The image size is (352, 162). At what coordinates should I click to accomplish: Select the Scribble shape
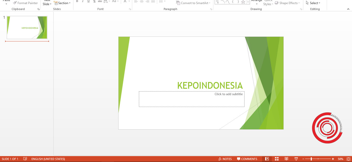[217, 2]
